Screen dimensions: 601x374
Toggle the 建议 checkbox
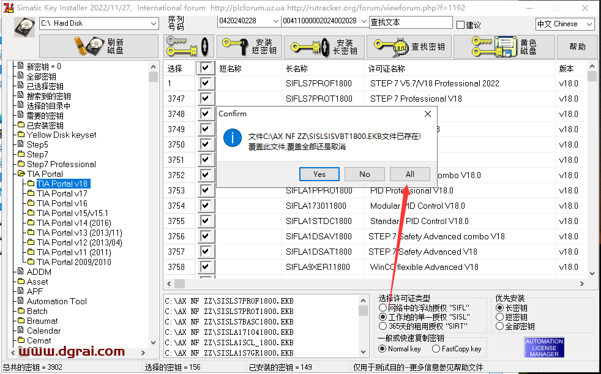point(461,25)
